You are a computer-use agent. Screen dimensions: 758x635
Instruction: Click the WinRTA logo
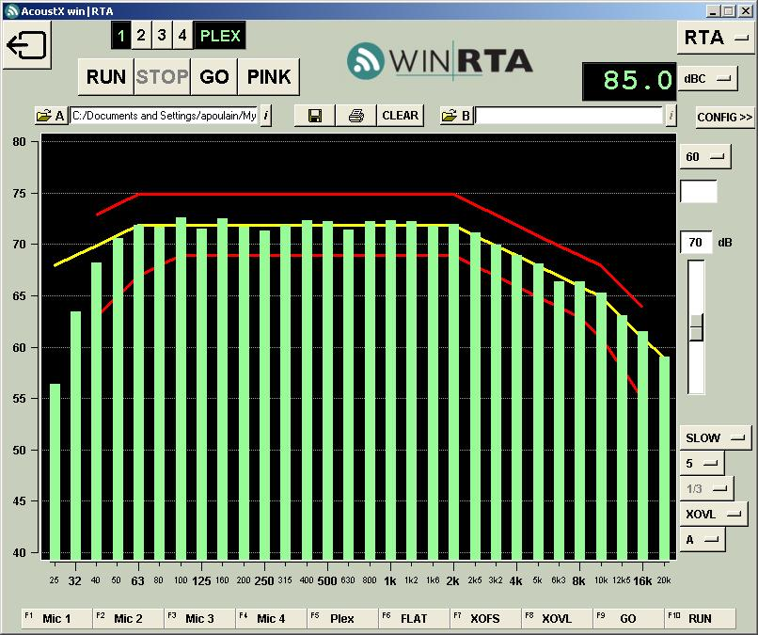(440, 61)
